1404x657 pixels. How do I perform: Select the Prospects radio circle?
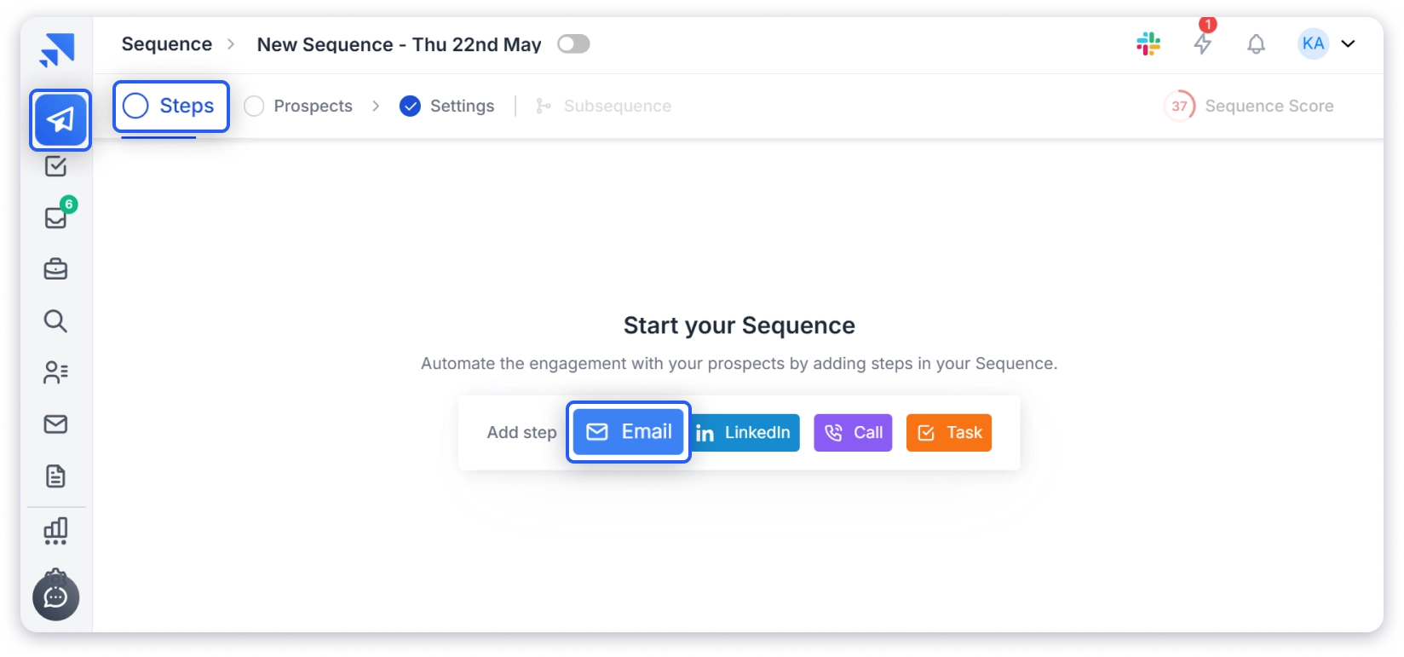[x=253, y=105]
